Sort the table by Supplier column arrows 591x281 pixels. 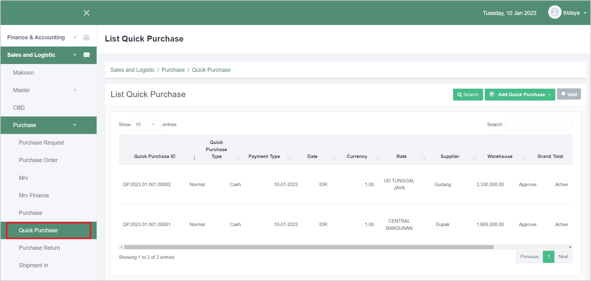pos(474,158)
